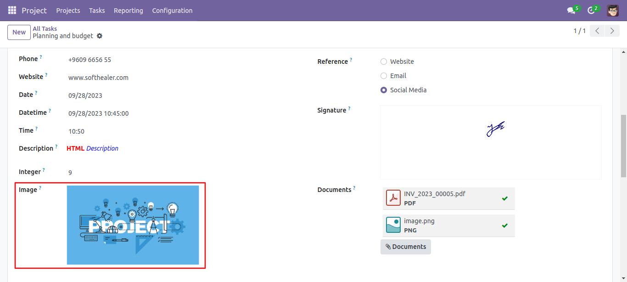Click the help mark next to Signature
The height and width of the screenshot is (282, 627).
pos(349,108)
